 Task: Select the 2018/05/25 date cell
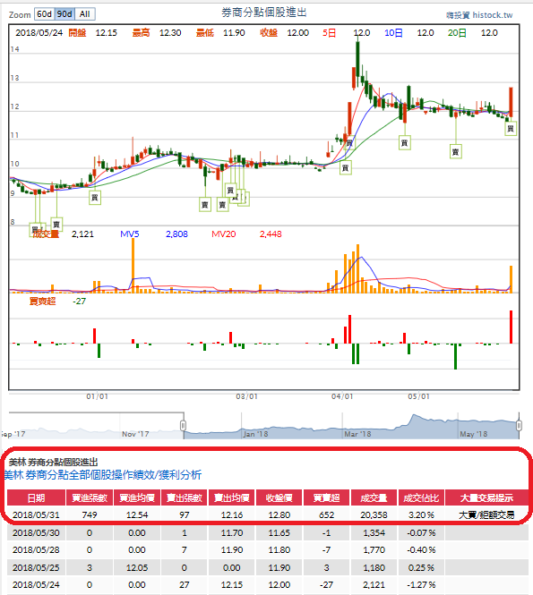click(x=36, y=567)
